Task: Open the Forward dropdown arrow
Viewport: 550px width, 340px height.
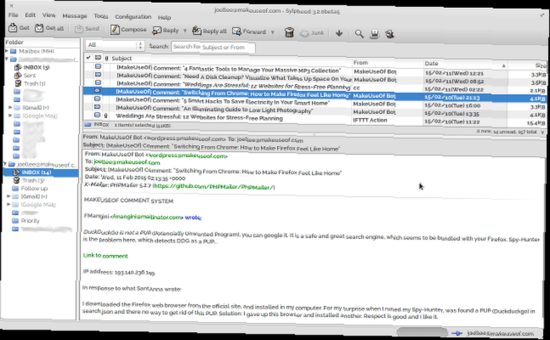Action: point(273,32)
